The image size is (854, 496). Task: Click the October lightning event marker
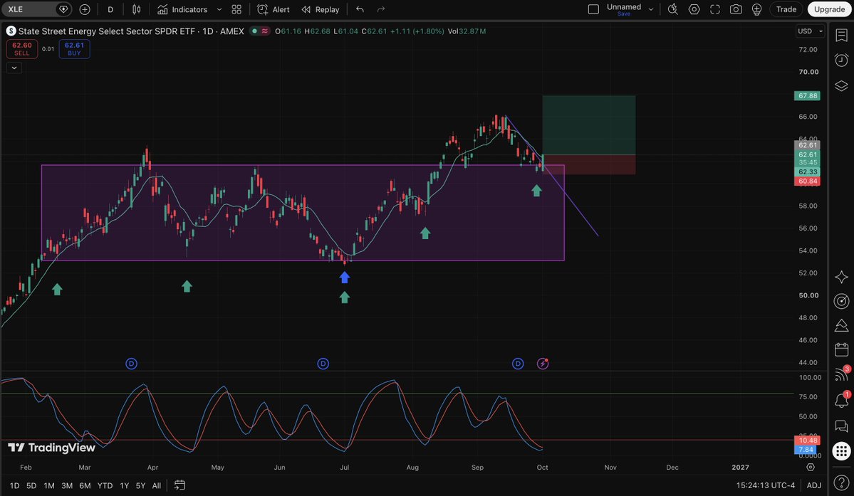click(543, 364)
